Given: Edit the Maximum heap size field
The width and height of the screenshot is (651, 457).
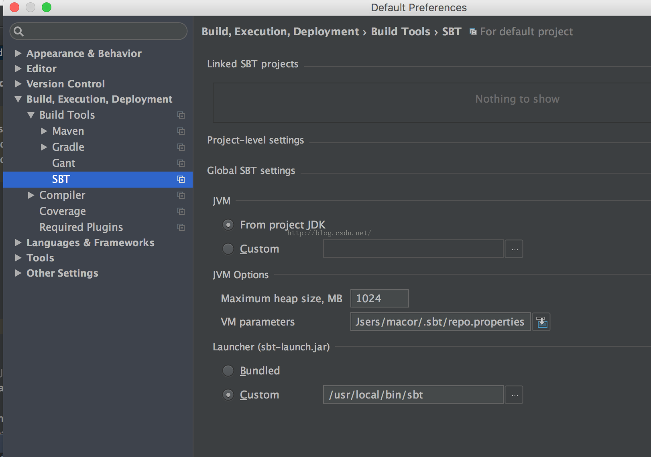Looking at the screenshot, I should coord(380,298).
